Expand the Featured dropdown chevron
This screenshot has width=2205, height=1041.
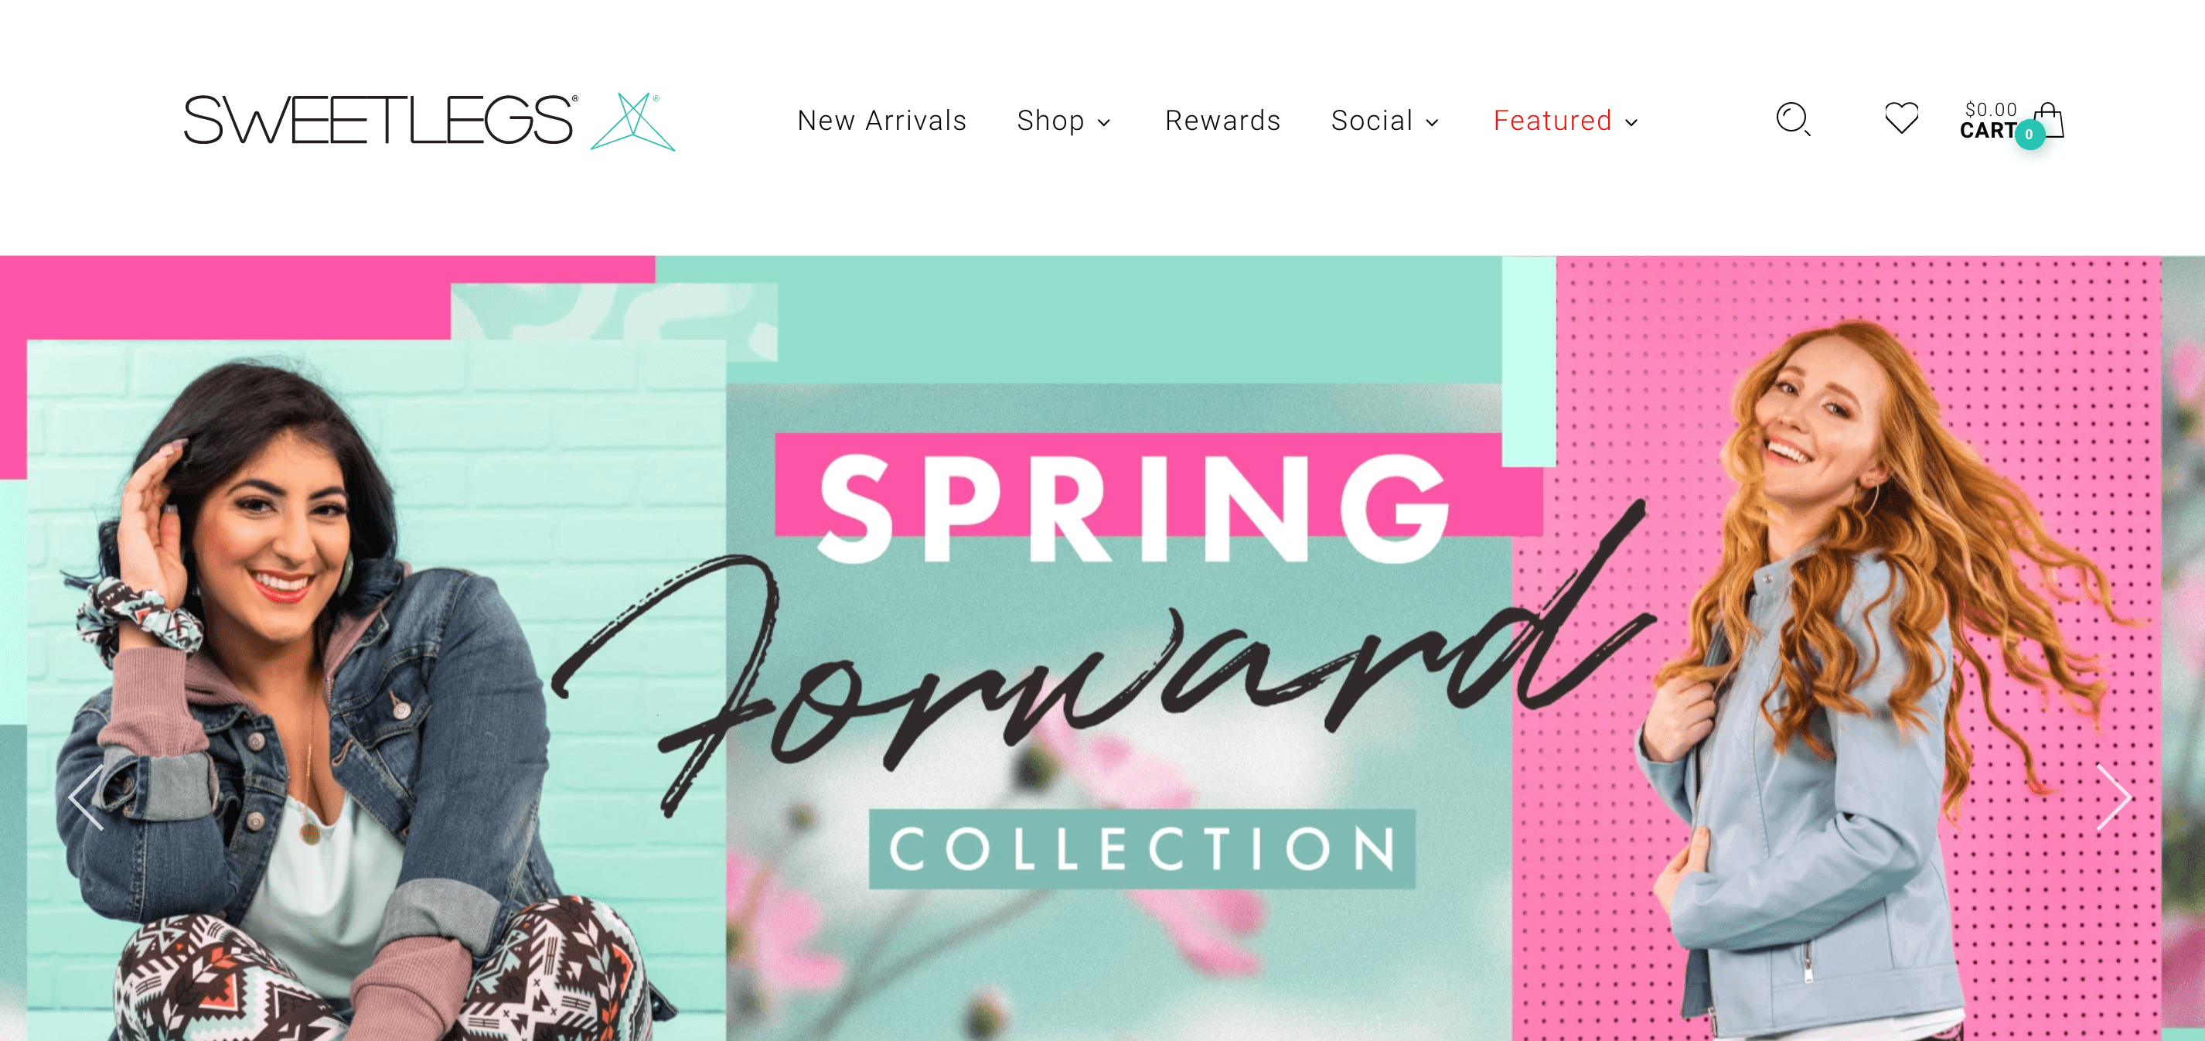click(1631, 122)
